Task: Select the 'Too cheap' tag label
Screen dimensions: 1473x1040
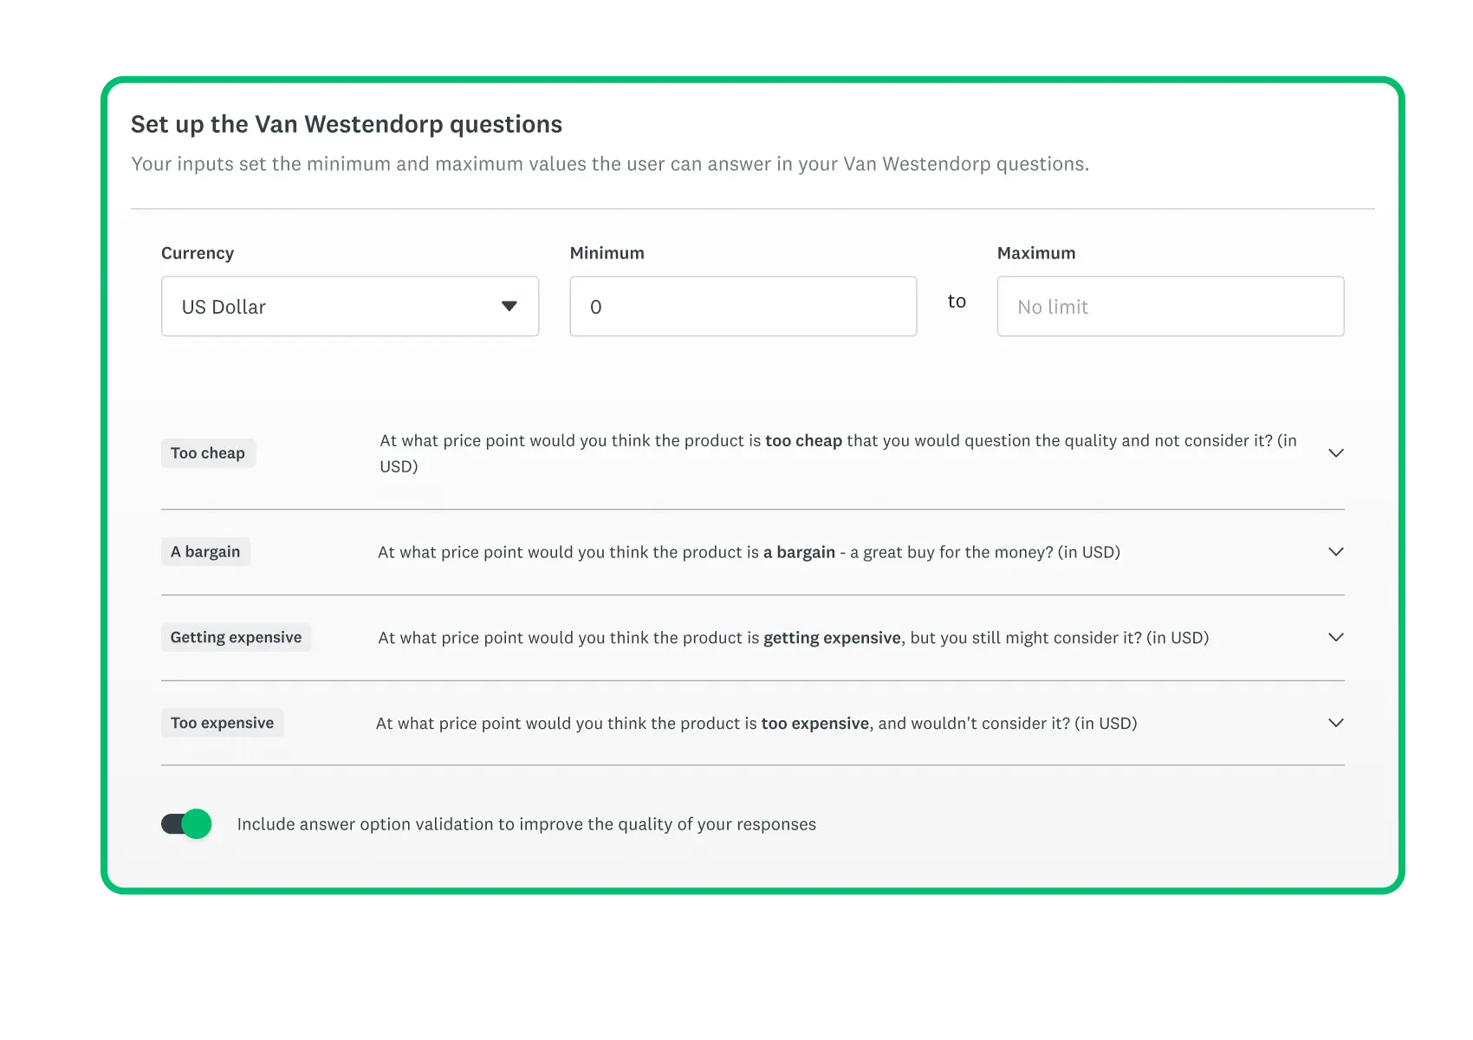Action: point(208,453)
